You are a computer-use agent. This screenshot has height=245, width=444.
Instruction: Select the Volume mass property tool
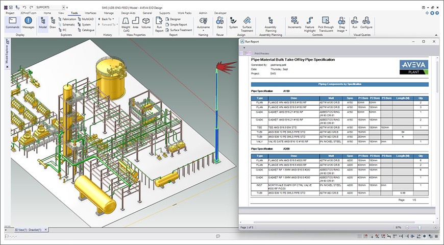coord(146,23)
